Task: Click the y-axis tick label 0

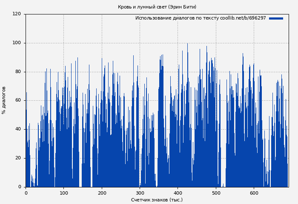Action: coord(19,187)
